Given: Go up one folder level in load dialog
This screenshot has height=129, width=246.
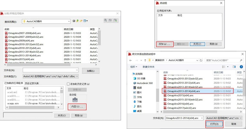Looking at the screenshot, I should pyautogui.click(x=77, y=21).
